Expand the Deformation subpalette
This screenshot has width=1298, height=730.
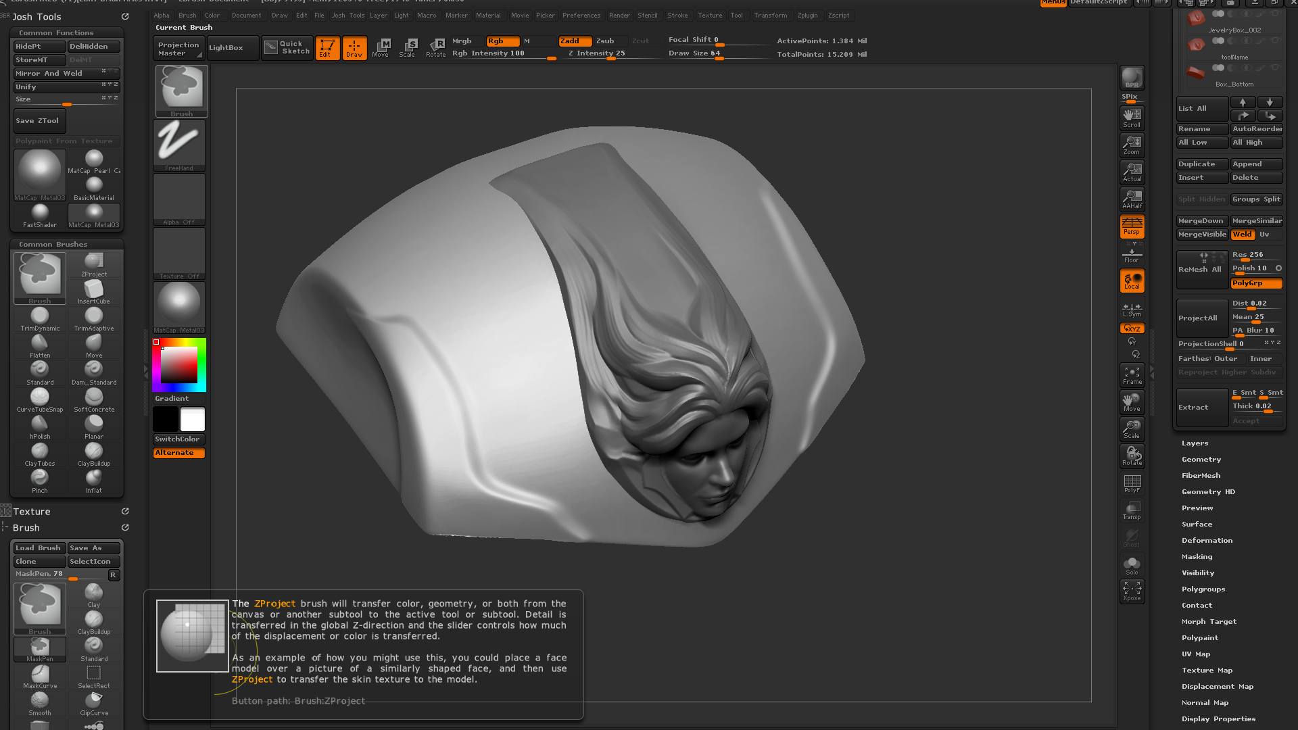click(x=1207, y=541)
